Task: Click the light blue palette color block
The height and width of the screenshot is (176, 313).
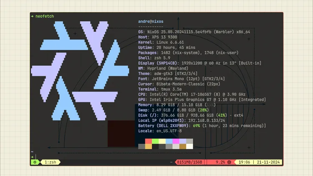Action: 169,141
